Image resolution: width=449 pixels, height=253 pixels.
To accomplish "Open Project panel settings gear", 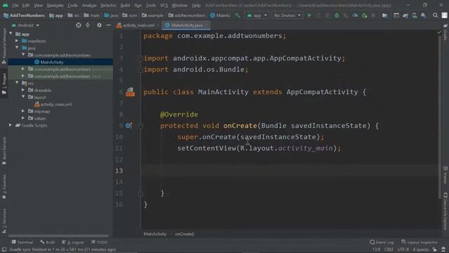I will click(99, 25).
